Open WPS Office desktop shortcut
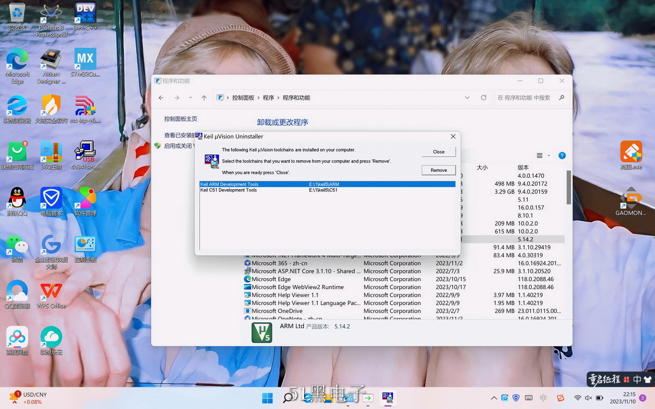Image resolution: width=655 pixels, height=409 pixels. coord(51,294)
